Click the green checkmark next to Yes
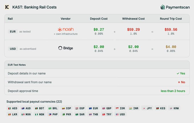Image resolution: width=194 pixels, height=123 pixels. coord(178,73)
